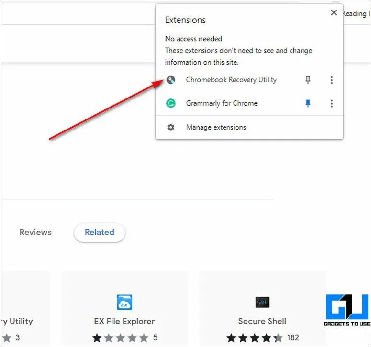Open the EX File Explorer icon

pos(124,302)
